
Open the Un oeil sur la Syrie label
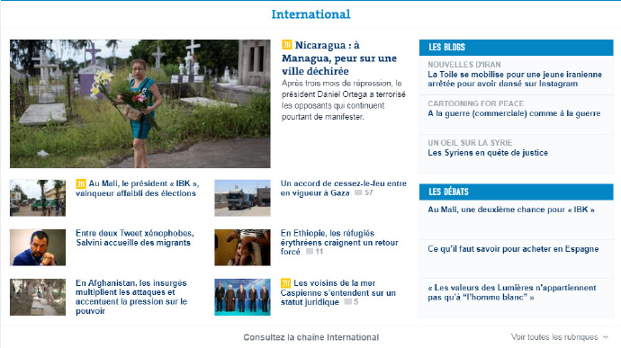[470, 142]
